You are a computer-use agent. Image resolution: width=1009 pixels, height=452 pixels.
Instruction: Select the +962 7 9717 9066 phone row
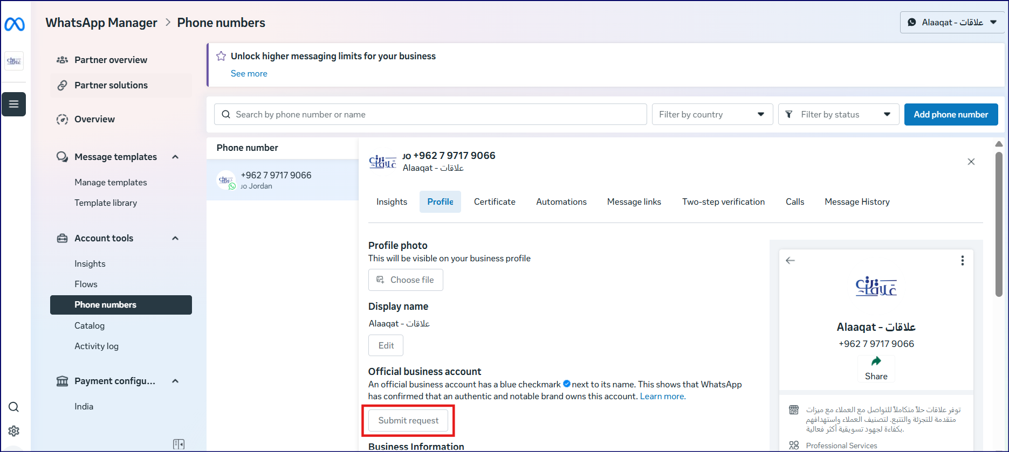pos(283,180)
